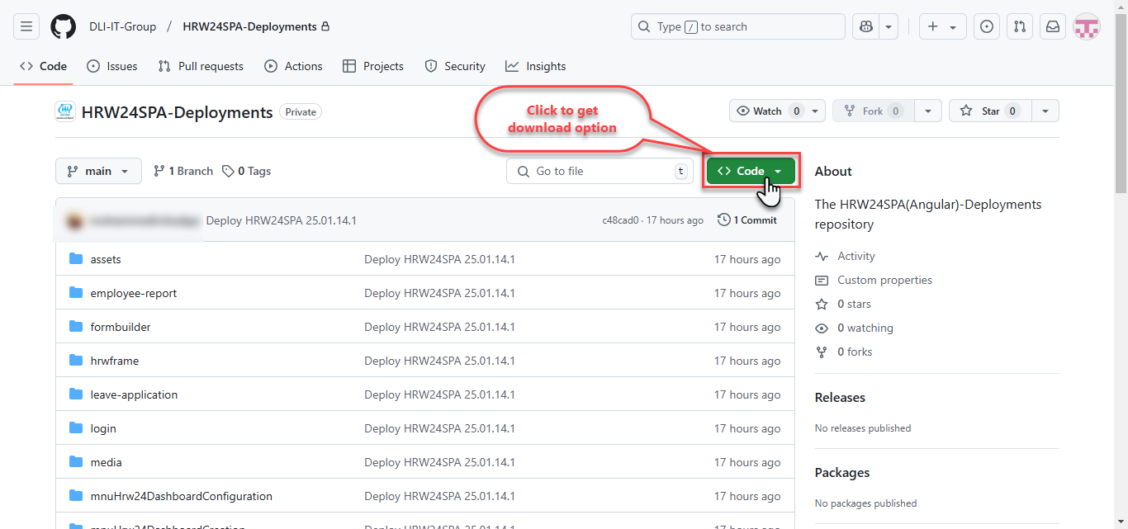The image size is (1128, 529).
Task: Click your profile avatar
Action: (1086, 26)
